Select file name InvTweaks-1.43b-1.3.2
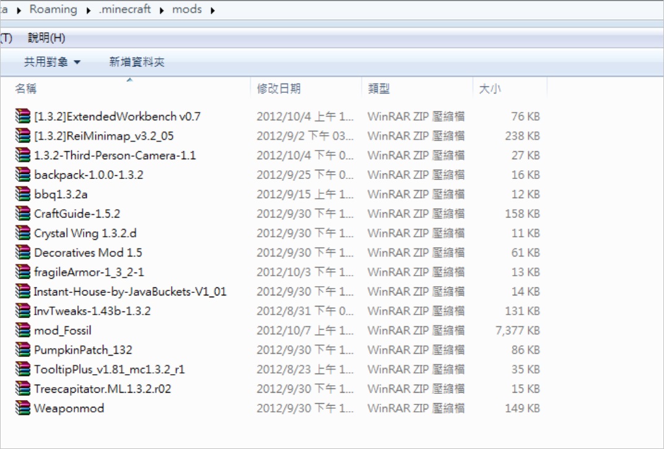Viewport: 664px width, 449px height. click(92, 312)
